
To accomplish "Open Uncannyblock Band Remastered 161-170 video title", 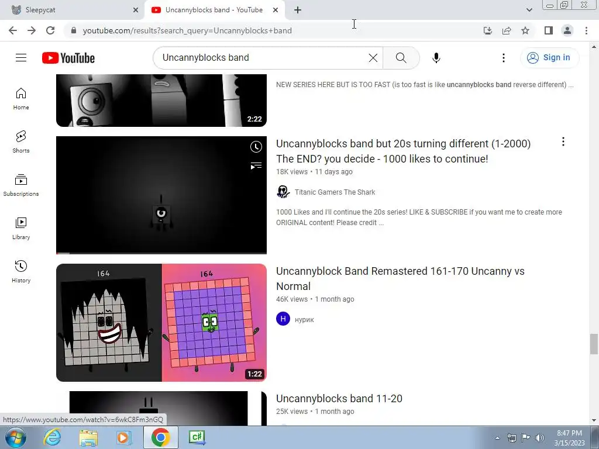I will click(x=400, y=279).
